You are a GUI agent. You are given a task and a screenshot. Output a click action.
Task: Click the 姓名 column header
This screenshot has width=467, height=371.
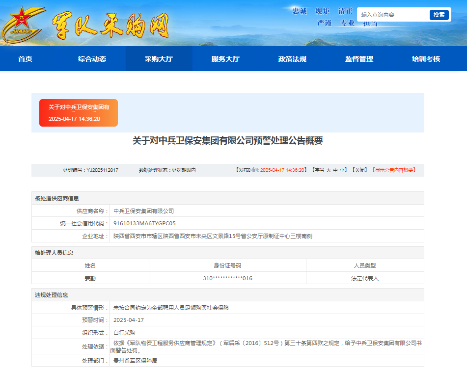tap(90, 265)
